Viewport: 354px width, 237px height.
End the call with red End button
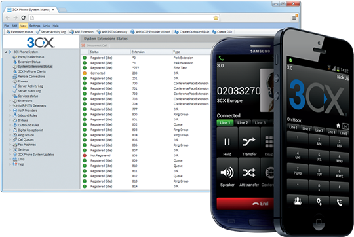click(245, 204)
